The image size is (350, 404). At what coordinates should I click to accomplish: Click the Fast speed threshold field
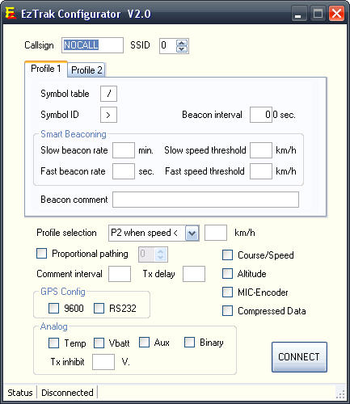261,171
